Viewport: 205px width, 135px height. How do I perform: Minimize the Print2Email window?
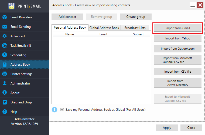193,5
